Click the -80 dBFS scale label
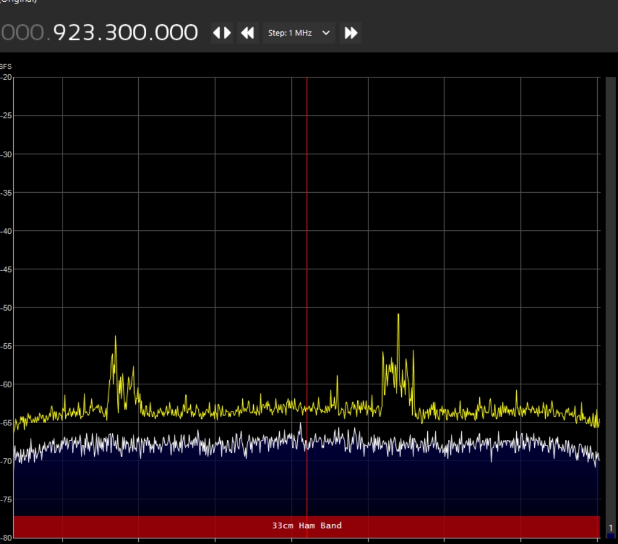618x544 pixels. tap(6, 538)
